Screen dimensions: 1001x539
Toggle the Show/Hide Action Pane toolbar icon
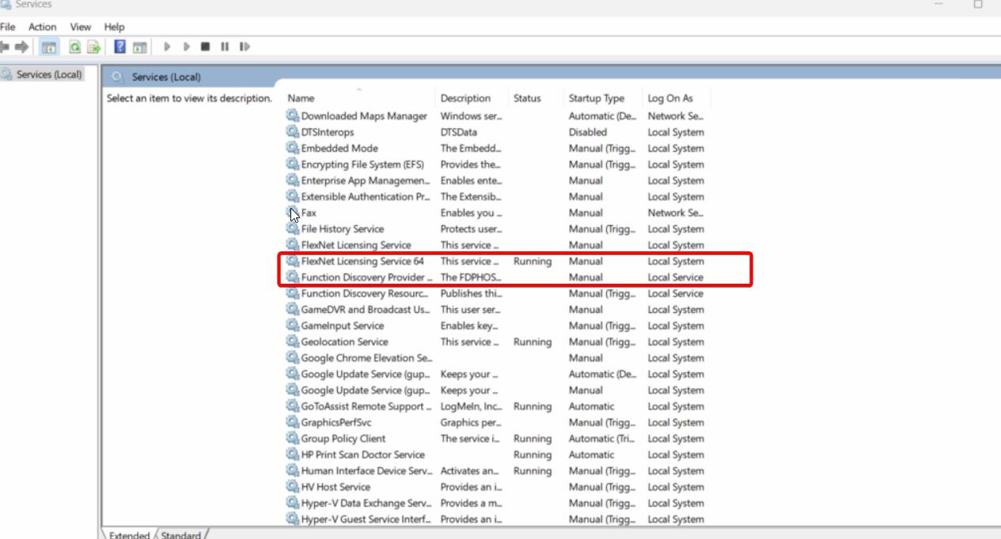pyautogui.click(x=140, y=47)
